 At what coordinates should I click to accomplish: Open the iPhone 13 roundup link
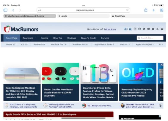[10, 45]
